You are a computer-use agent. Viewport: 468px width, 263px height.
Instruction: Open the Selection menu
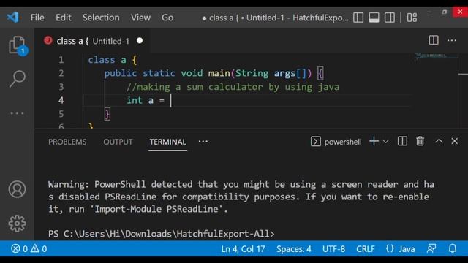coord(101,18)
